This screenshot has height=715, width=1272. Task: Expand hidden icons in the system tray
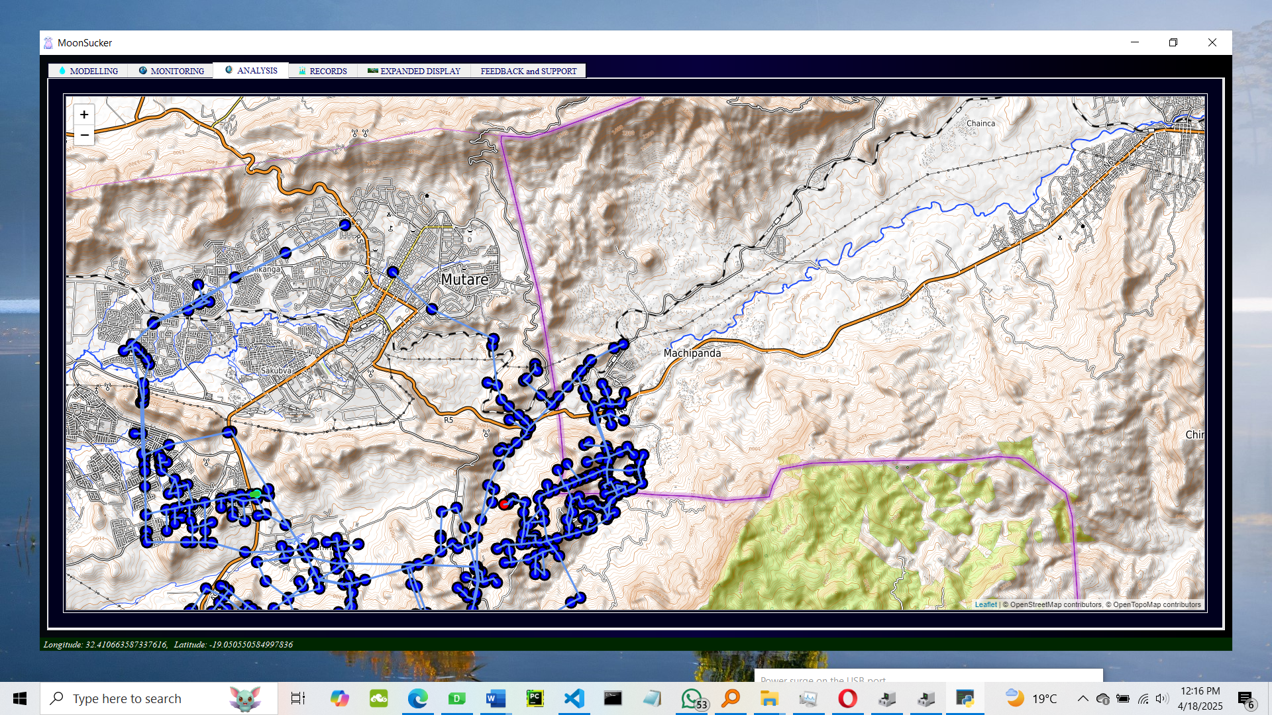tap(1083, 698)
